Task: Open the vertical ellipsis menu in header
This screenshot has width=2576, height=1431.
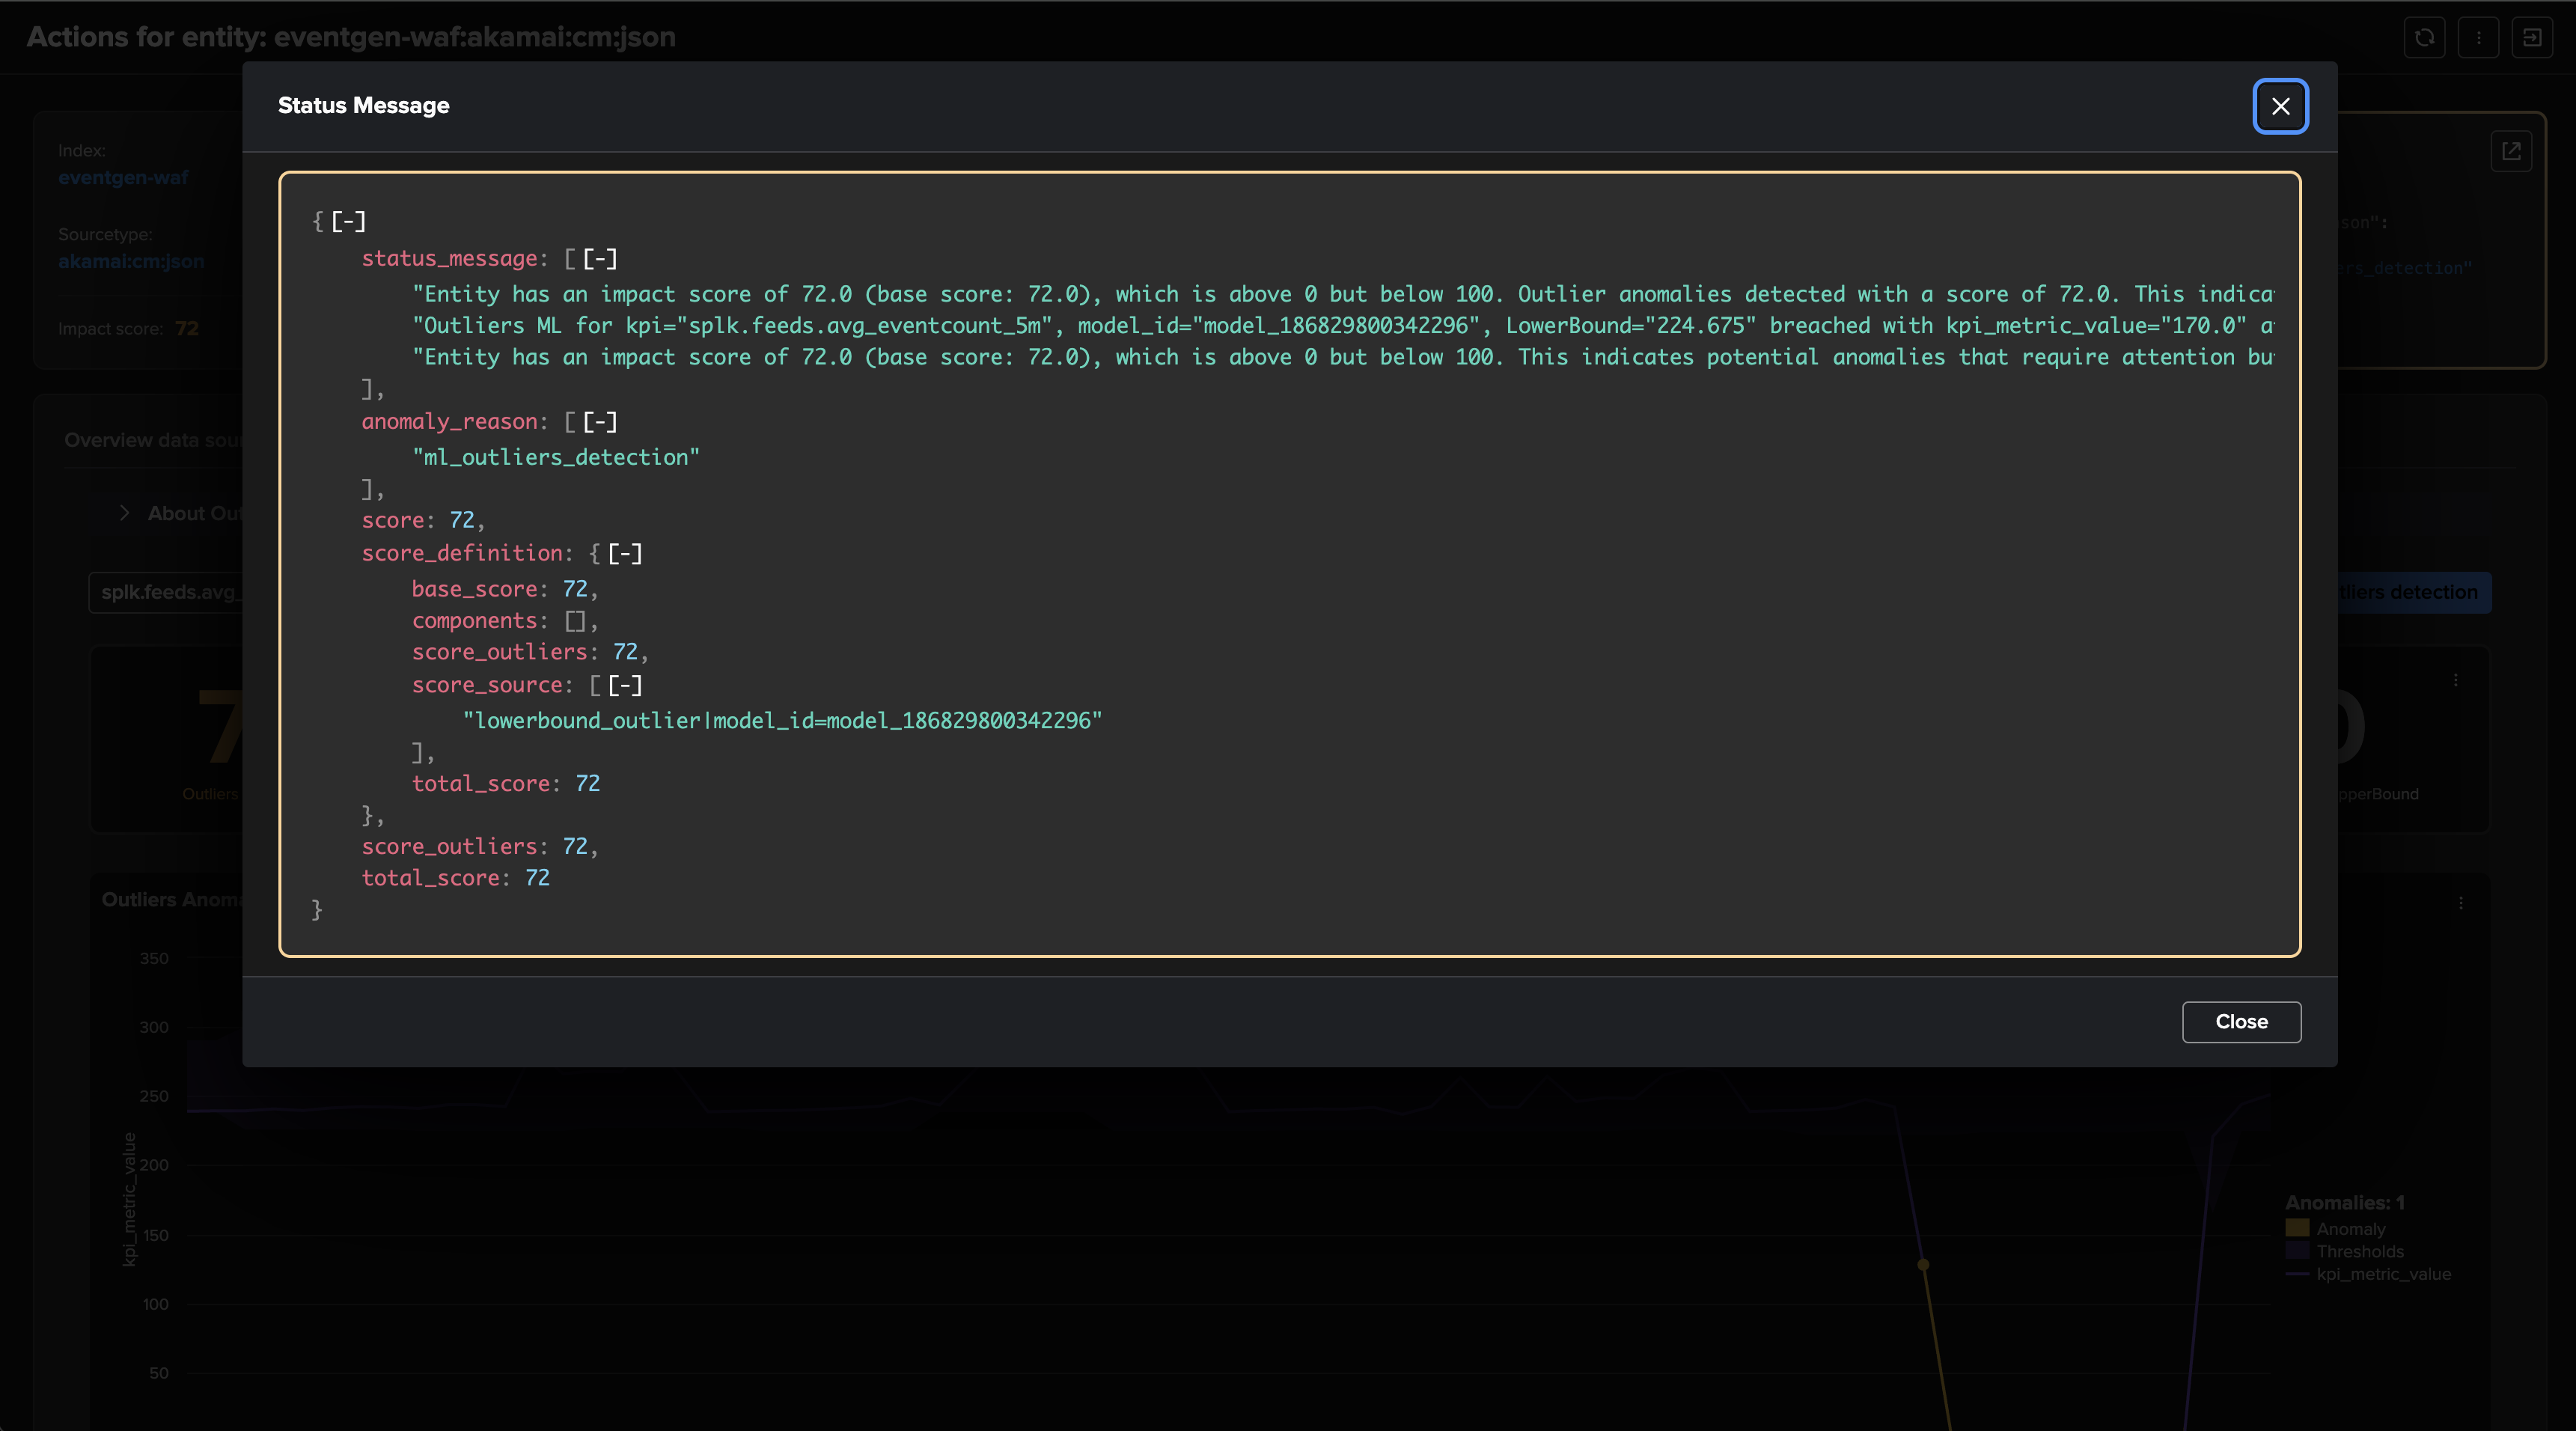Action: (x=2478, y=38)
